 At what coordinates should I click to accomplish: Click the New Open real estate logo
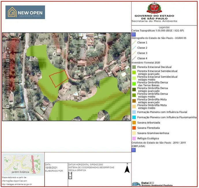tap(25, 12)
